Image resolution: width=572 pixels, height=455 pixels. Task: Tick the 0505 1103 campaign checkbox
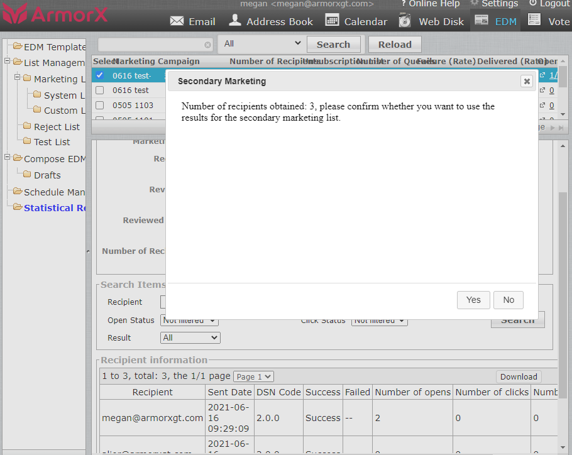[99, 106]
